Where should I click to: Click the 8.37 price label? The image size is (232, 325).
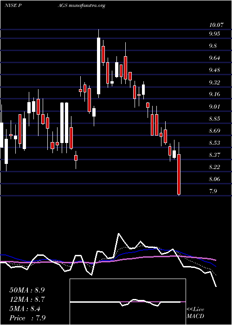[214, 155]
